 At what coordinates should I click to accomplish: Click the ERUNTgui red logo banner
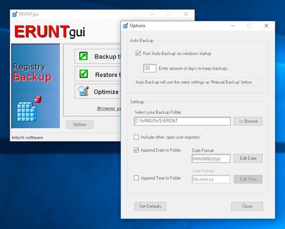tap(50, 32)
